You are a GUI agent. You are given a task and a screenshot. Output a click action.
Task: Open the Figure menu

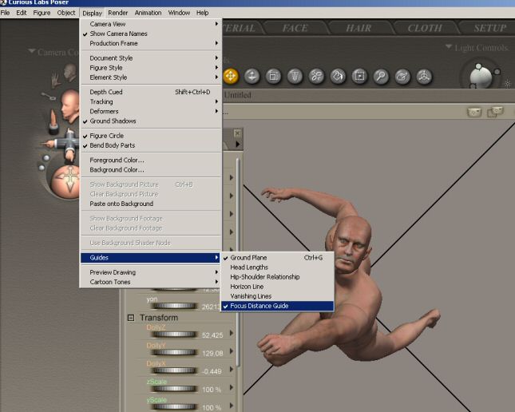(x=42, y=13)
